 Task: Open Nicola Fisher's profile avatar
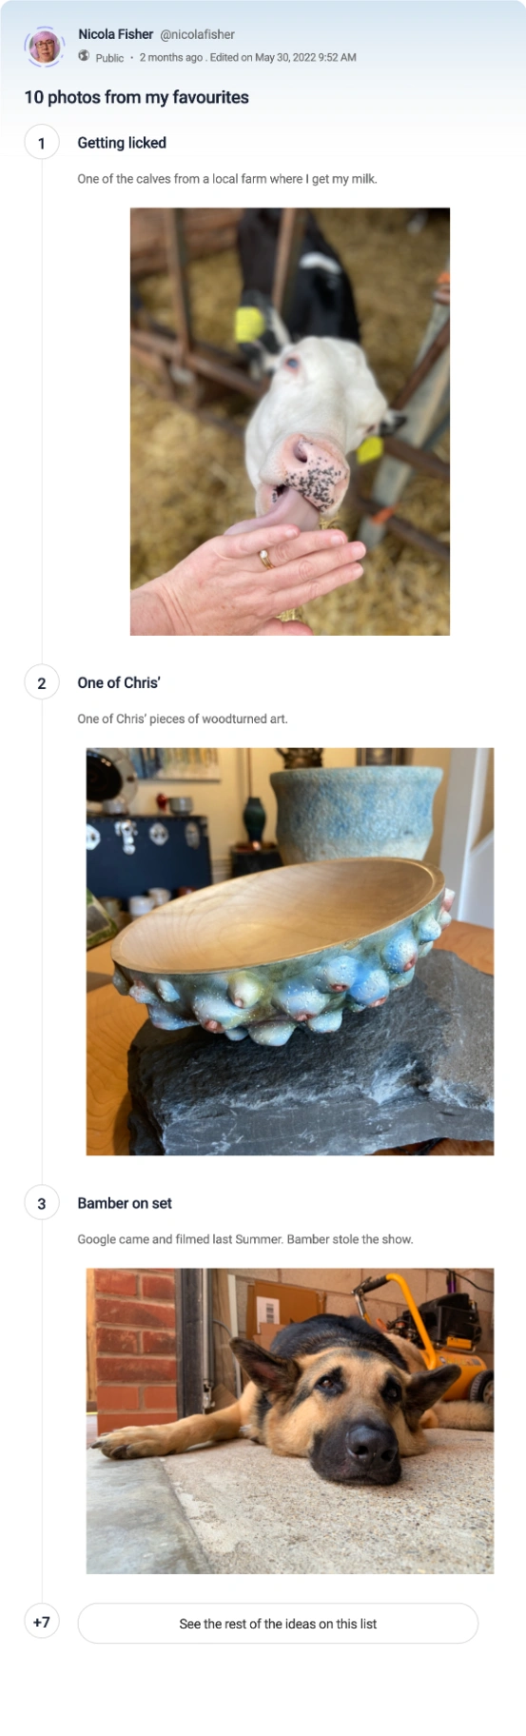44,46
